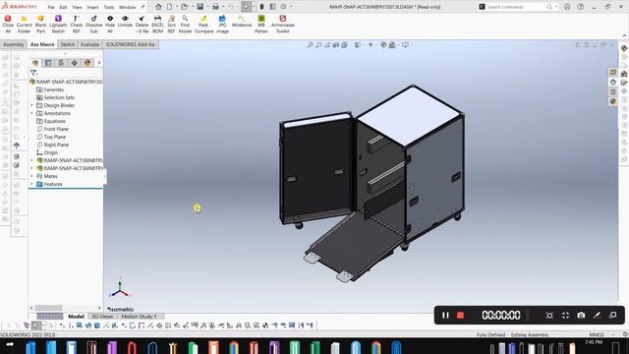This screenshot has width=629, height=354.
Task: Pause the screen recording
Action: [x=445, y=316]
